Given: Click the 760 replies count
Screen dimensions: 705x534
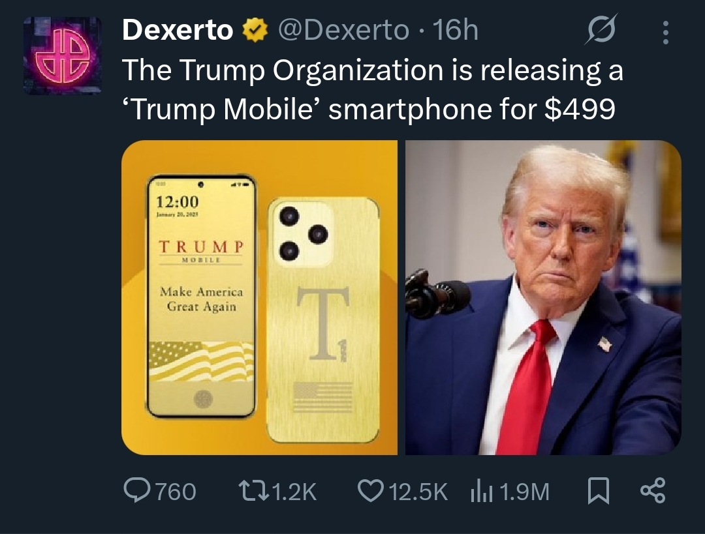Looking at the screenshot, I should click(x=176, y=492).
